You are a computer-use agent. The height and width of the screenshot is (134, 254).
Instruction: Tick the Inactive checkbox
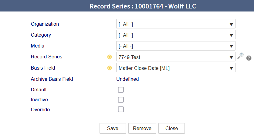(x=121, y=100)
